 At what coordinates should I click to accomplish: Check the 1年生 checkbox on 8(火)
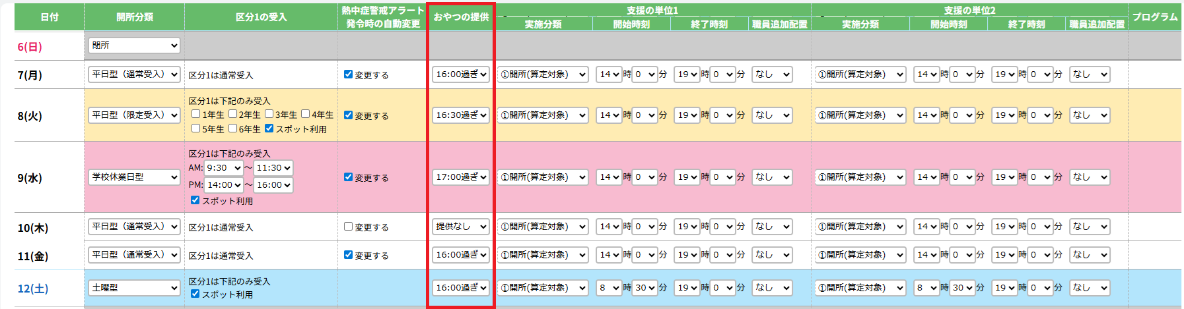[195, 114]
